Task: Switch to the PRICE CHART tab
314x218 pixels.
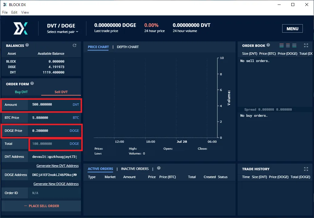Action: click(98, 47)
